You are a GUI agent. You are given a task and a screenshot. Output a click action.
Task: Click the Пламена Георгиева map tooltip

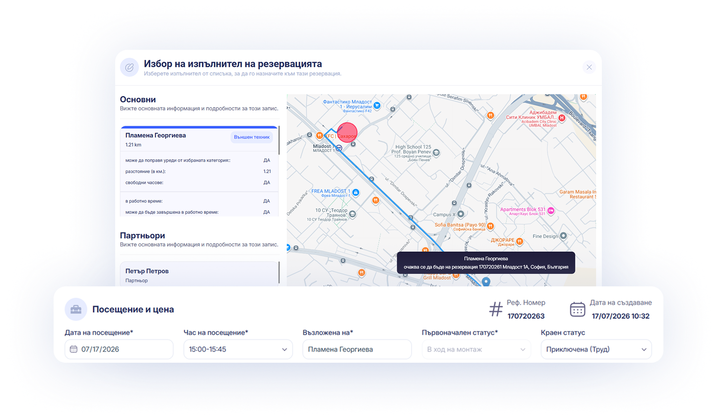coord(486,263)
